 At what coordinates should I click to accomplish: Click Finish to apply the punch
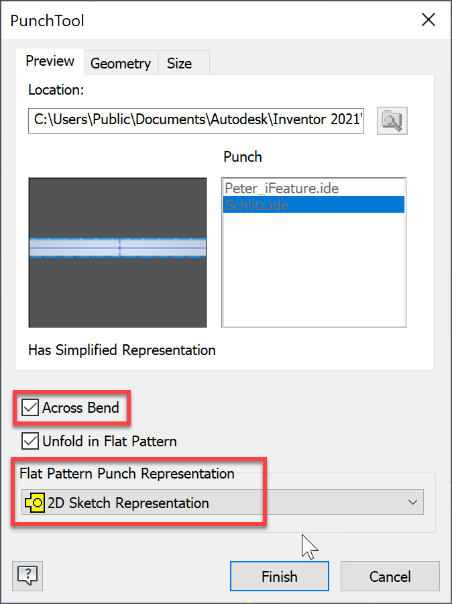tap(279, 576)
